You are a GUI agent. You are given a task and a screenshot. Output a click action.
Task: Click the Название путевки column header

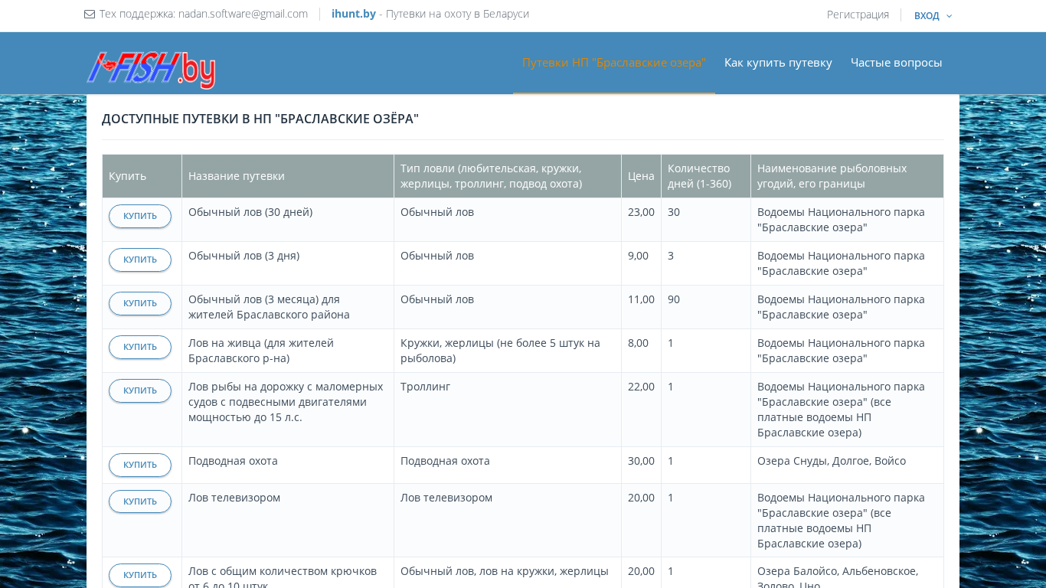[x=288, y=176]
